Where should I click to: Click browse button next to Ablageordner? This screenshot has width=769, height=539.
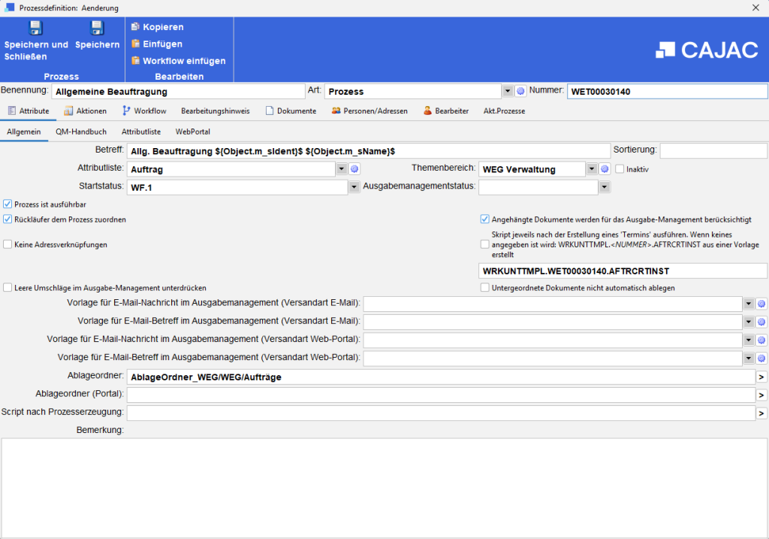coord(761,377)
